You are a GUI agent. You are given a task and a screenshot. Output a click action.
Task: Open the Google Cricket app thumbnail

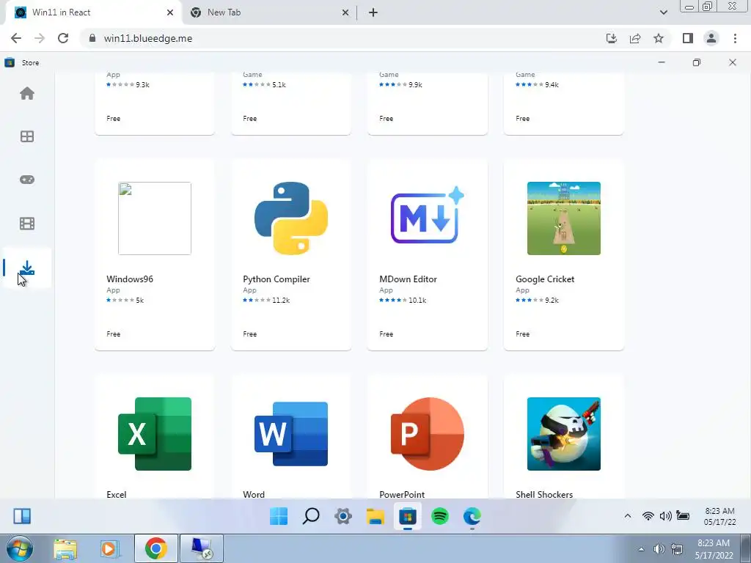(564, 218)
